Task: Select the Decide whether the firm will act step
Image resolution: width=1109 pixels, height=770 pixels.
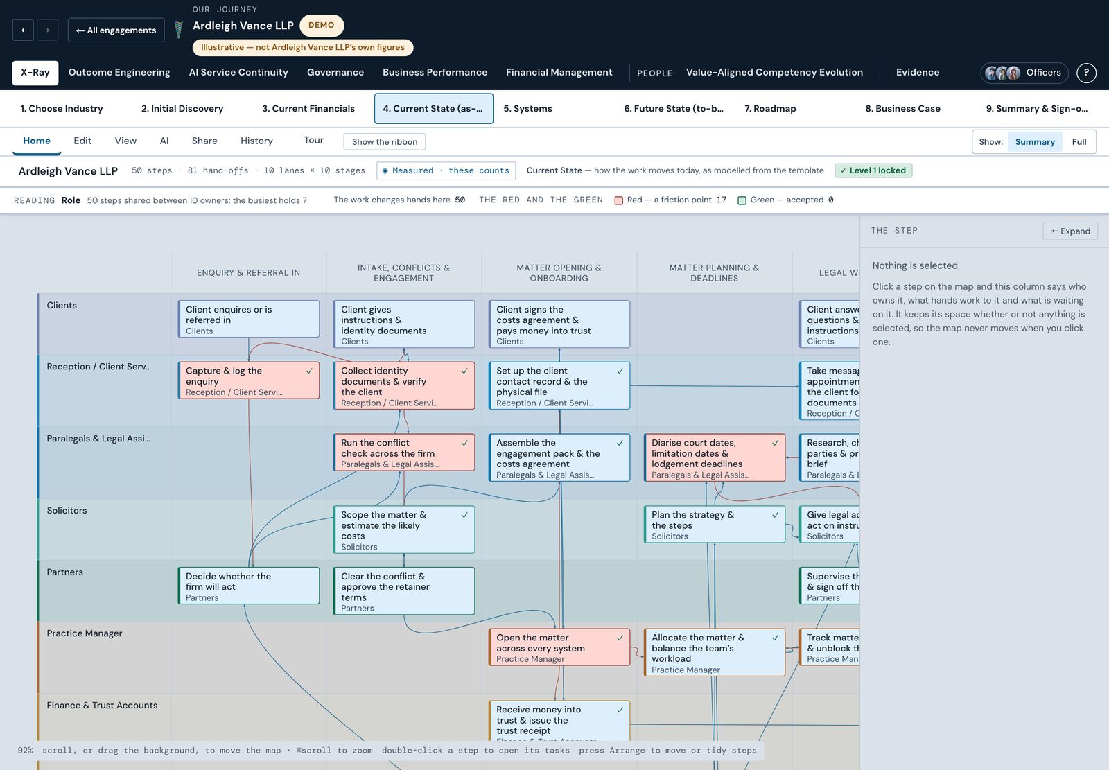Action: 249,586
